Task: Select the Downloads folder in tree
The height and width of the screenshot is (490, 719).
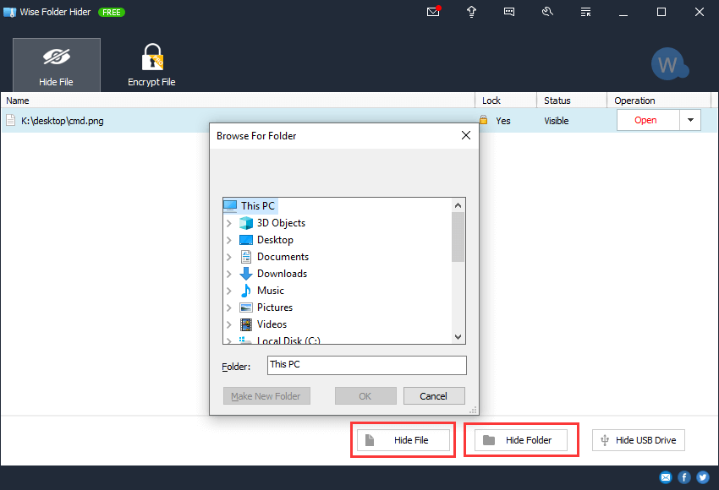Action: click(x=273, y=274)
